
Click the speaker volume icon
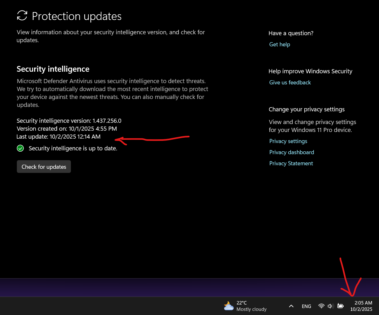[x=330, y=306]
